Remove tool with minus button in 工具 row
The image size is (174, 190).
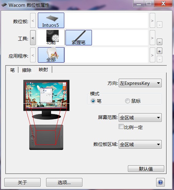(160, 42)
